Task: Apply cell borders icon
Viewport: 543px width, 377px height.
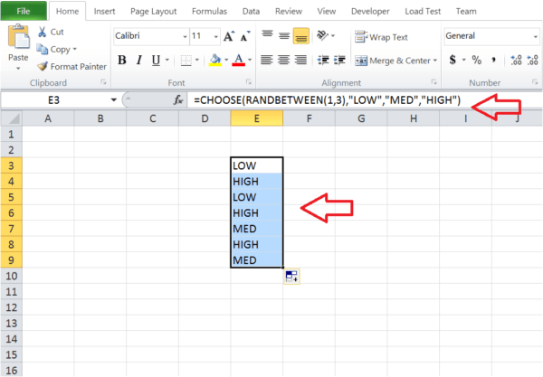Action: click(x=186, y=61)
